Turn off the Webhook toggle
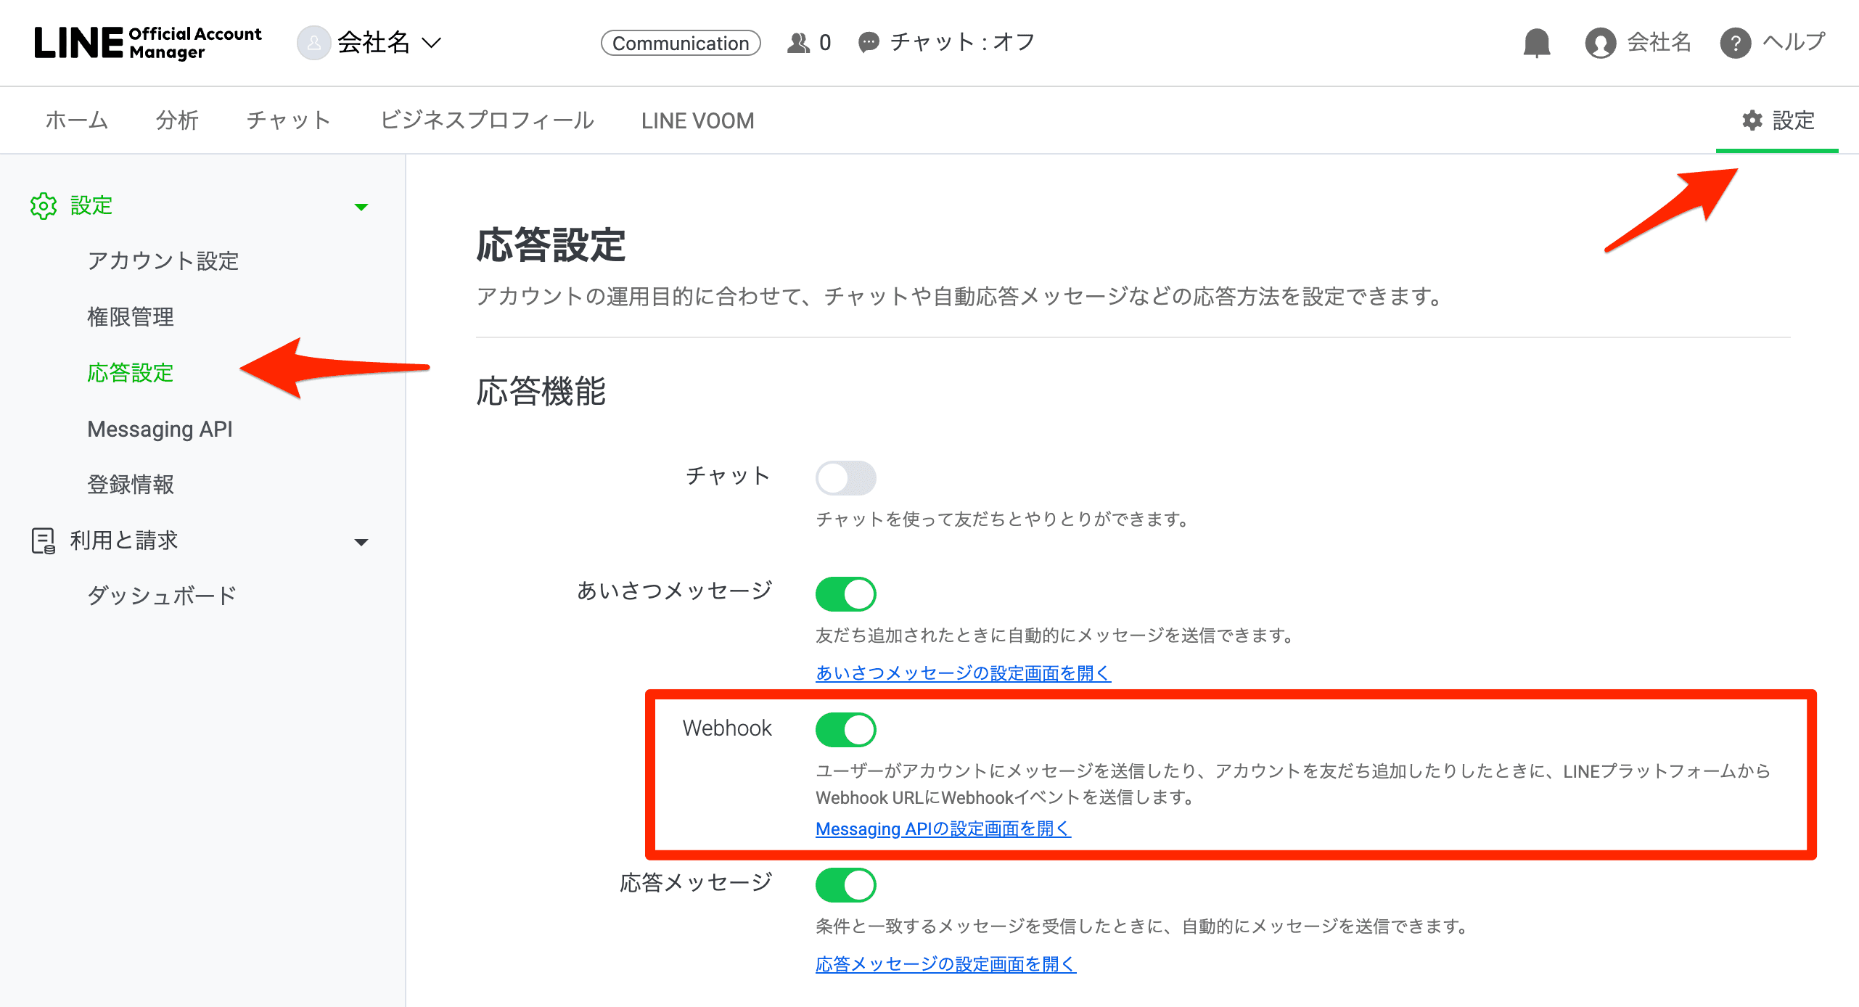Image resolution: width=1859 pixels, height=1007 pixels. (x=846, y=730)
